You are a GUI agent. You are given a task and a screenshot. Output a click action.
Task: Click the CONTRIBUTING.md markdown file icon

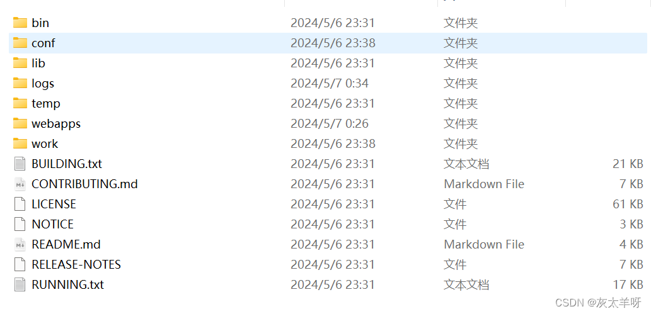(x=20, y=184)
